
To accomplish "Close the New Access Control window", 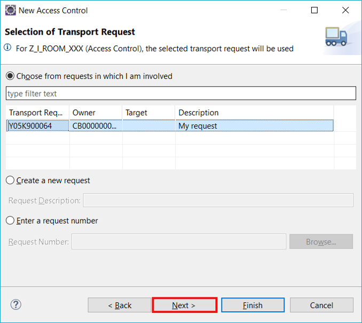I will [345, 10].
